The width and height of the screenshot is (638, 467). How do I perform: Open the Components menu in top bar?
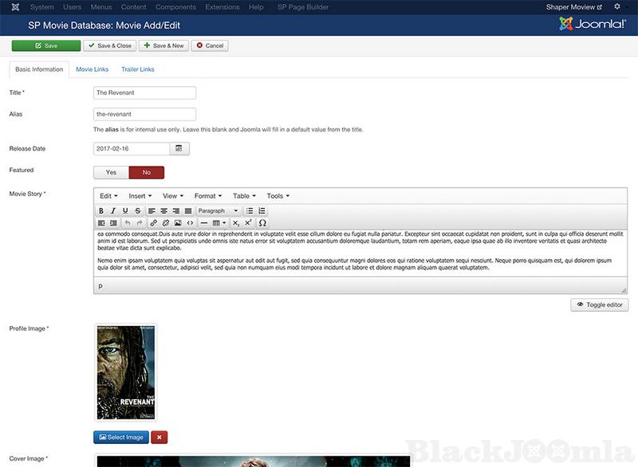pos(175,7)
